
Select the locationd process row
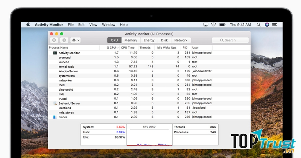pyautogui.click(x=149, y=108)
